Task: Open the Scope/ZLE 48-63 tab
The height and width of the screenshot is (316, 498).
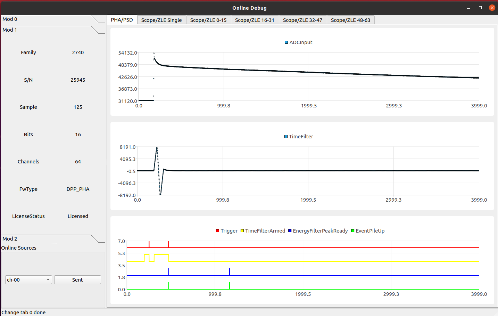Action: 350,20
